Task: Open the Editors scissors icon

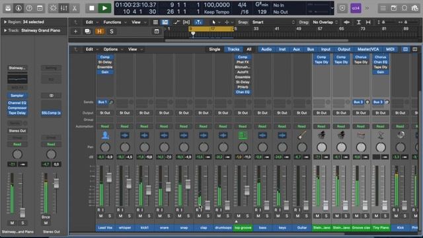Action: 75,8
